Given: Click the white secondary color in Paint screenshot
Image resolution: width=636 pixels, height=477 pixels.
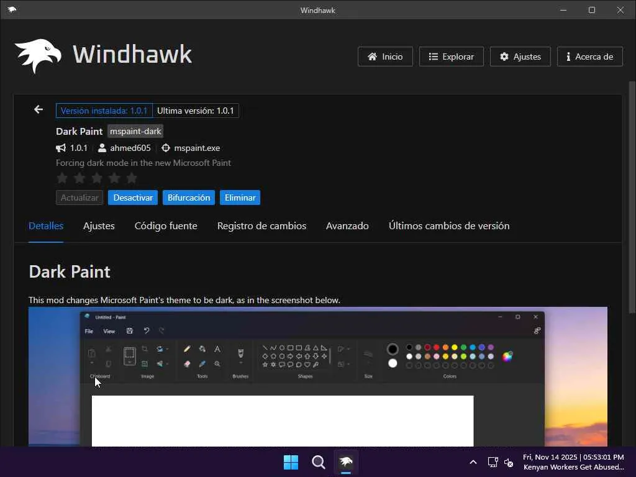Looking at the screenshot, I should (x=393, y=363).
